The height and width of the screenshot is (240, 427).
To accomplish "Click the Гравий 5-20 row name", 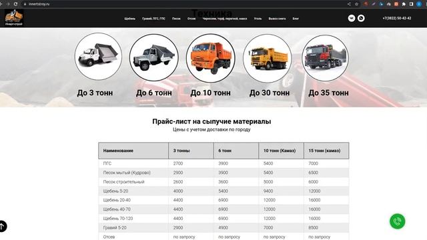I will click(115, 227).
